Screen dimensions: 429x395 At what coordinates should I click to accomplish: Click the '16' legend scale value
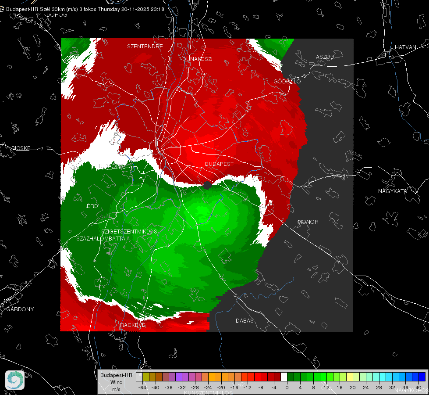(x=340, y=388)
